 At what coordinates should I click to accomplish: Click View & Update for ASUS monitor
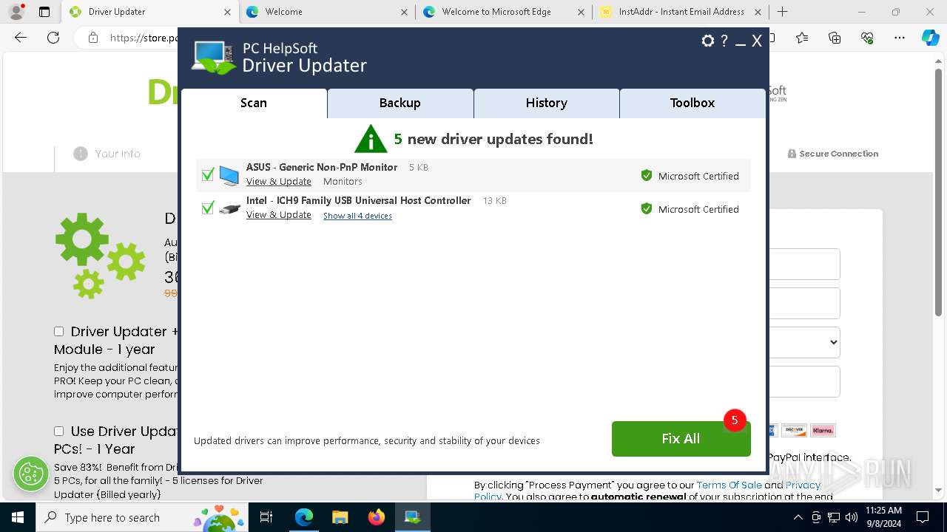coord(279,182)
